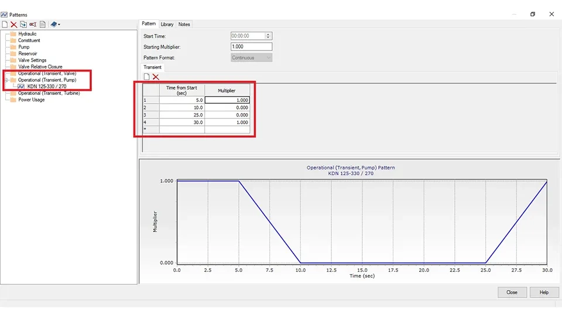Click the Report document icon
This screenshot has height=321, width=562.
[43, 24]
